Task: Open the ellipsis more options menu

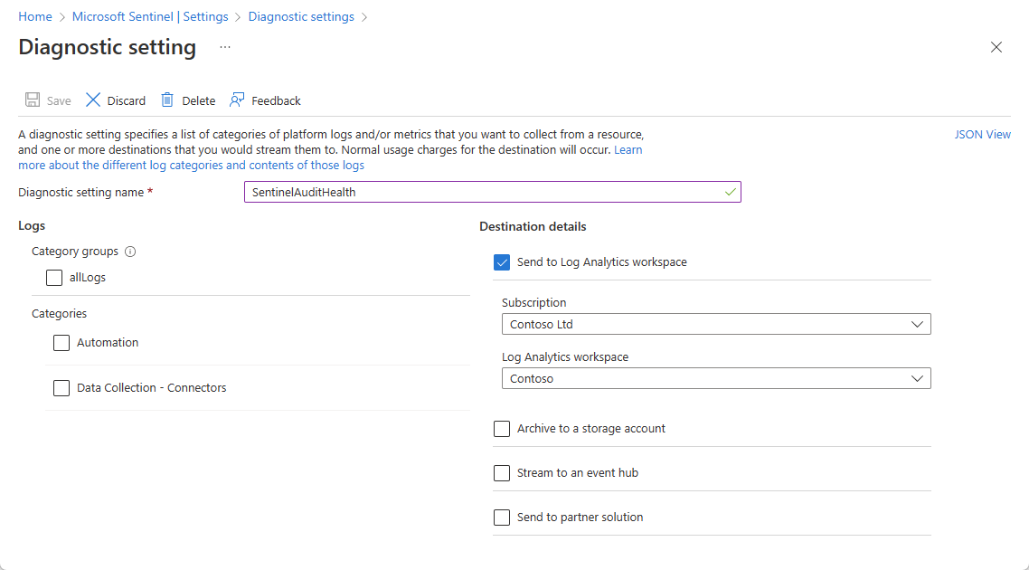Action: (x=225, y=46)
